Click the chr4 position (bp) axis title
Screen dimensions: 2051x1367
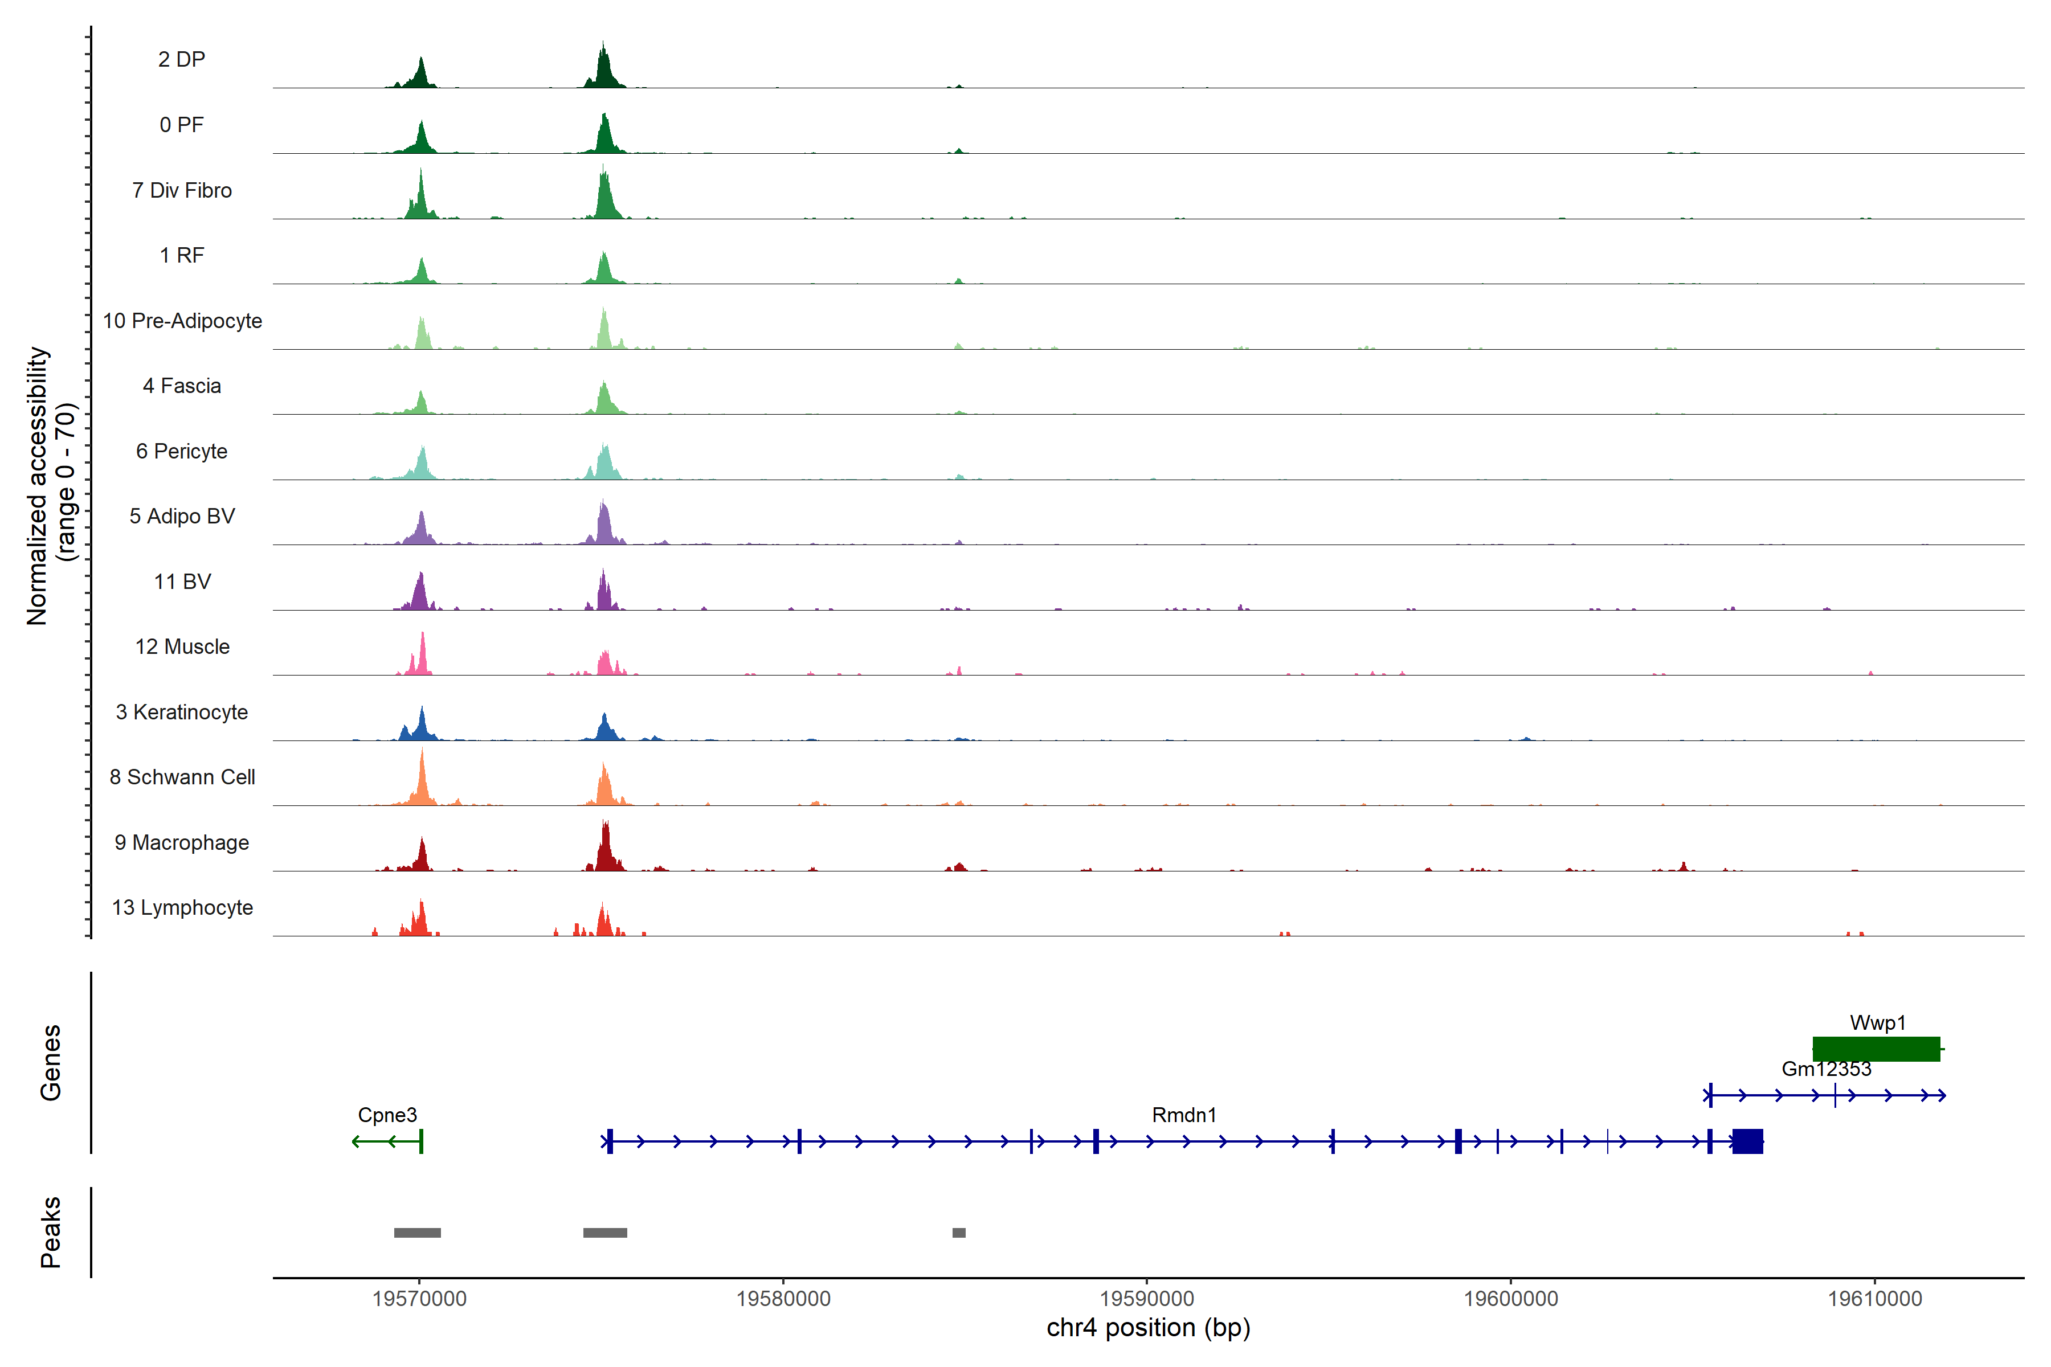tap(1147, 1328)
